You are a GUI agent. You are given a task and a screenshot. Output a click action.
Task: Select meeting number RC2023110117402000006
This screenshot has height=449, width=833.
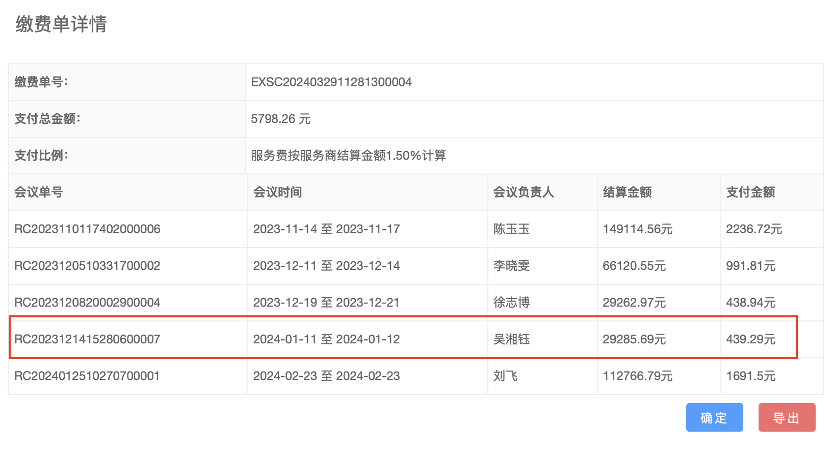[87, 229]
